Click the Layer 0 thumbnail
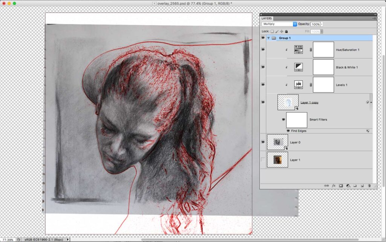The image size is (386, 242). click(x=277, y=142)
